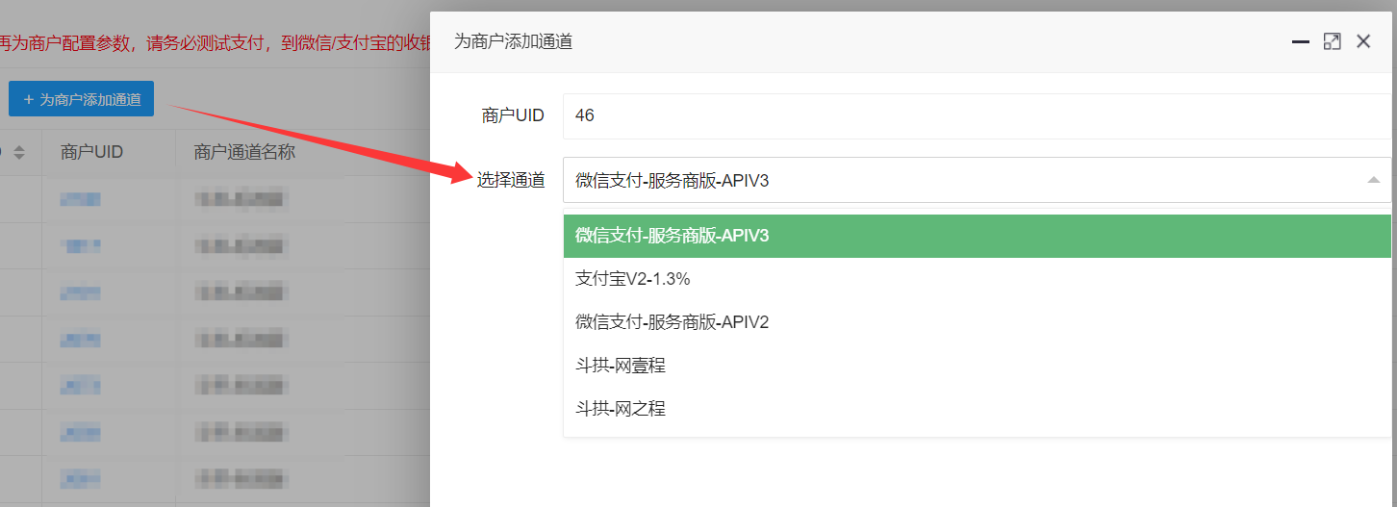The height and width of the screenshot is (507, 1397).
Task: Minimize the 为商户添加通道 dialog
Action: point(1301,41)
